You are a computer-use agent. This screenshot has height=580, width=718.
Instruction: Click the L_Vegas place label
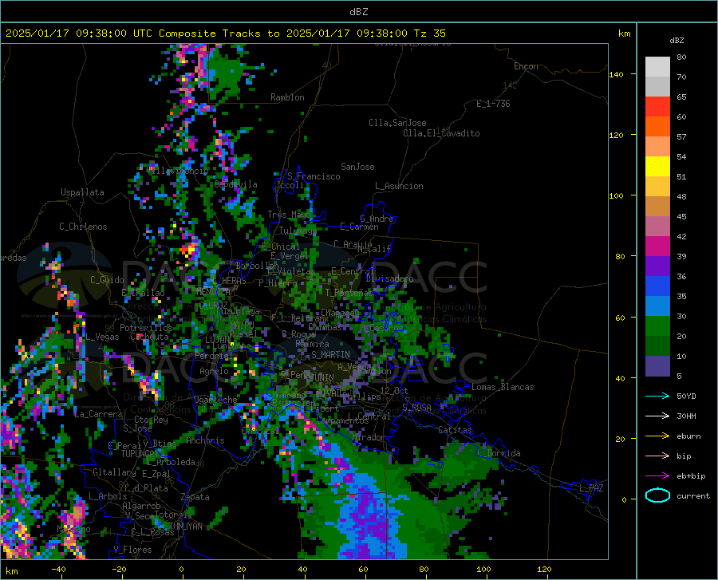click(102, 337)
